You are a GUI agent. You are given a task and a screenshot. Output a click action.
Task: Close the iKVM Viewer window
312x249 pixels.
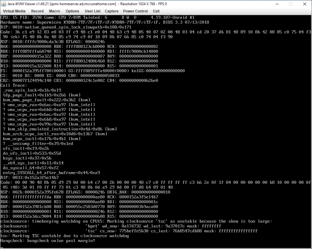pos(305,4)
